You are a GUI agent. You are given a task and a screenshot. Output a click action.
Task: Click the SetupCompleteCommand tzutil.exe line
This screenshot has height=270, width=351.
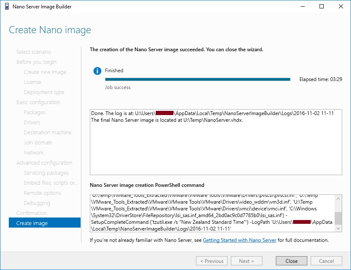[x=212, y=222]
